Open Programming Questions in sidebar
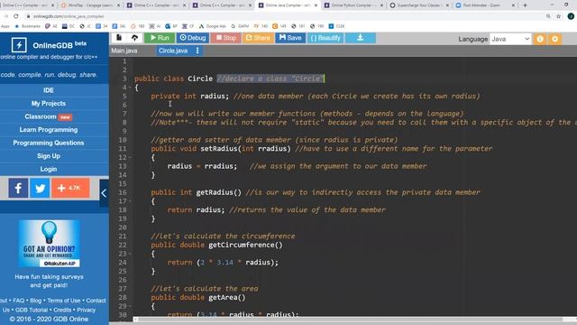Image resolution: width=577 pixels, height=325 pixels. 49,143
